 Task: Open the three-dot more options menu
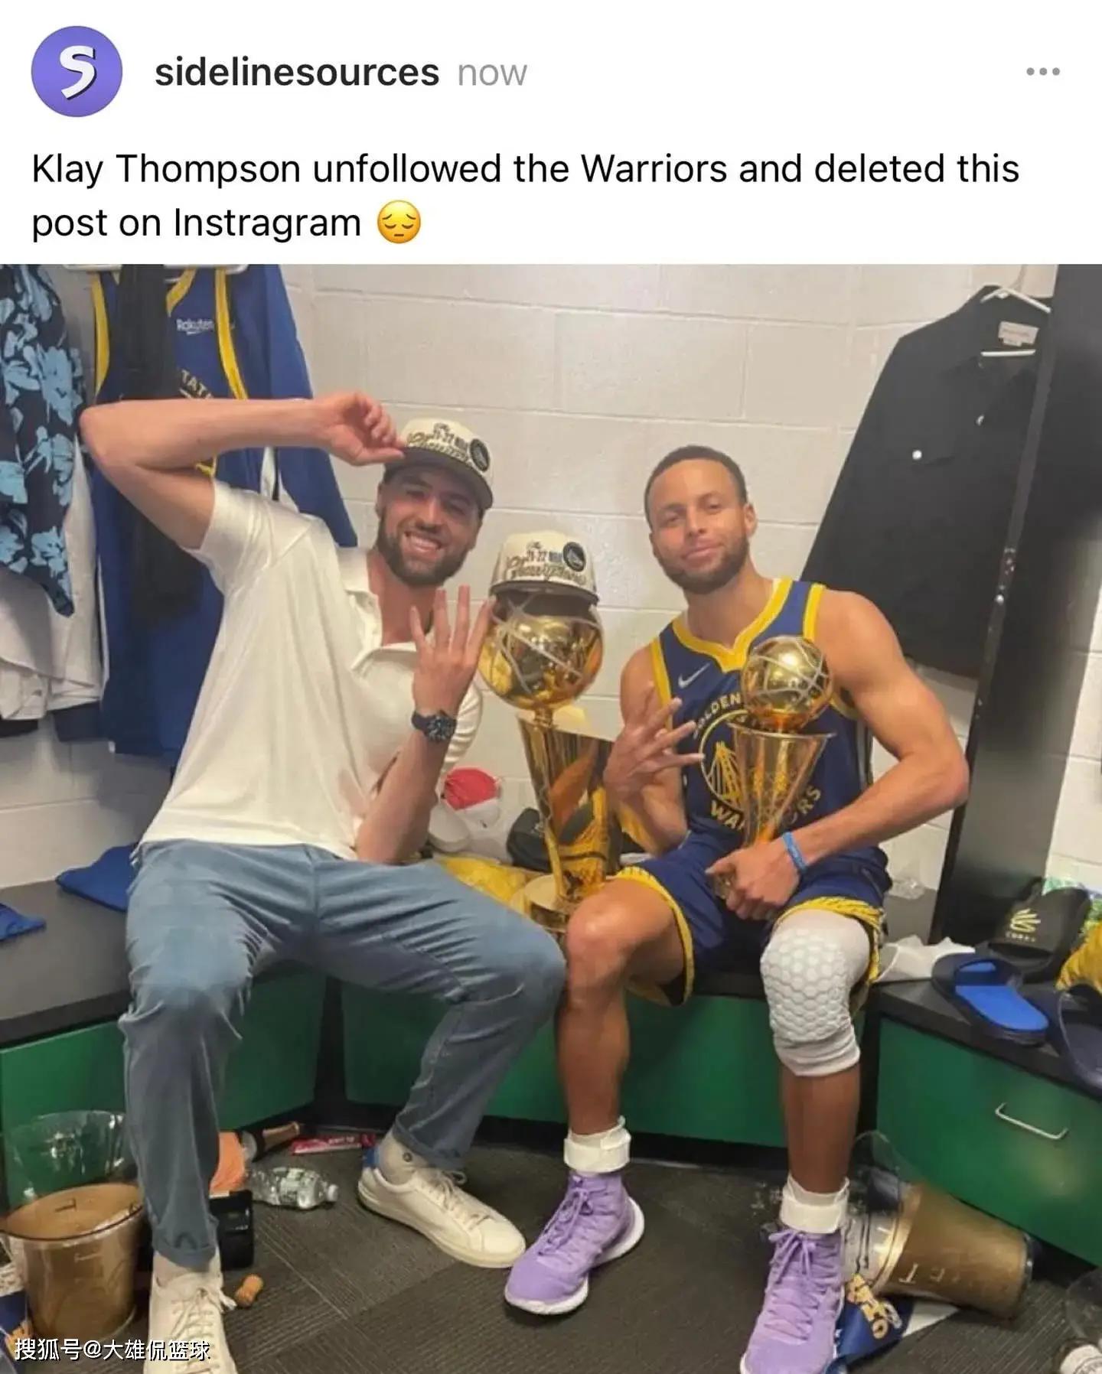pos(1043,72)
